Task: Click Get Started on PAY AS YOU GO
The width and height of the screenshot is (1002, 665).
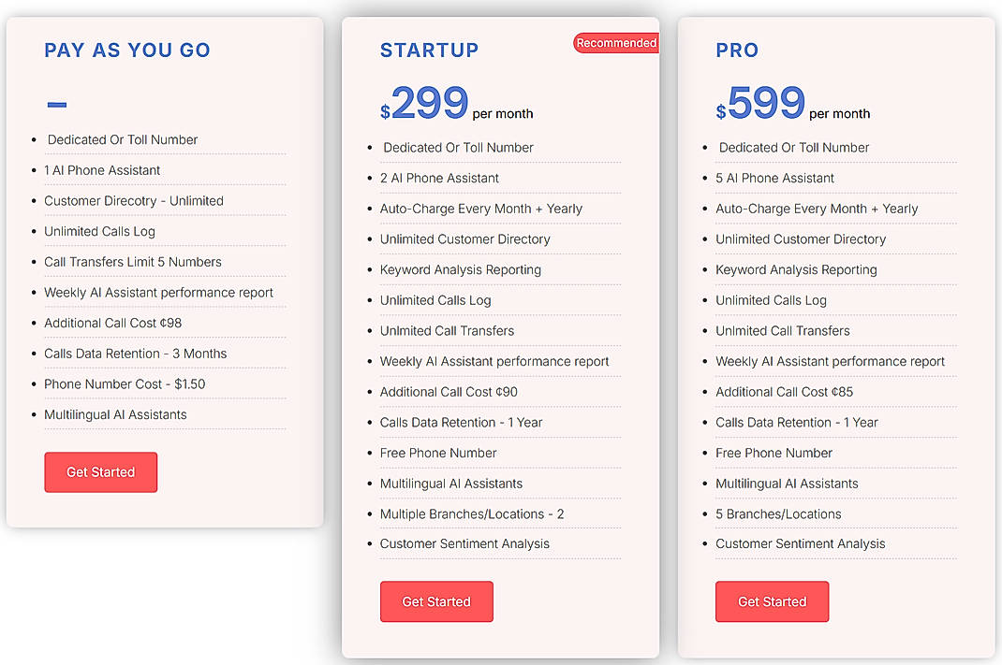Action: click(x=100, y=472)
